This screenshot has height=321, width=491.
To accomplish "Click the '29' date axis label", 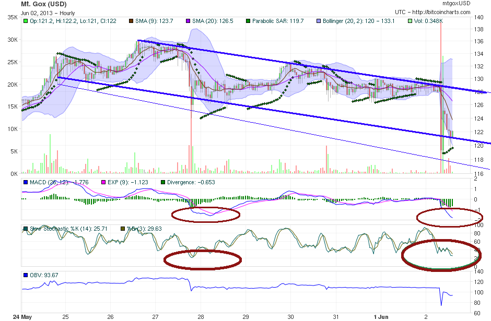I will [246, 317].
